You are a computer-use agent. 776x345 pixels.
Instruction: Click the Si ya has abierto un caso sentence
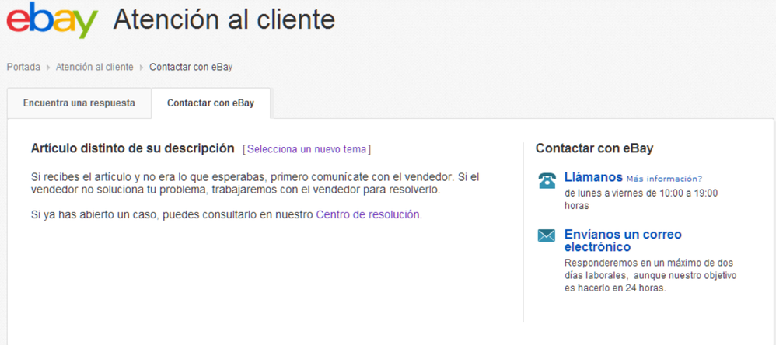pyautogui.click(x=227, y=215)
